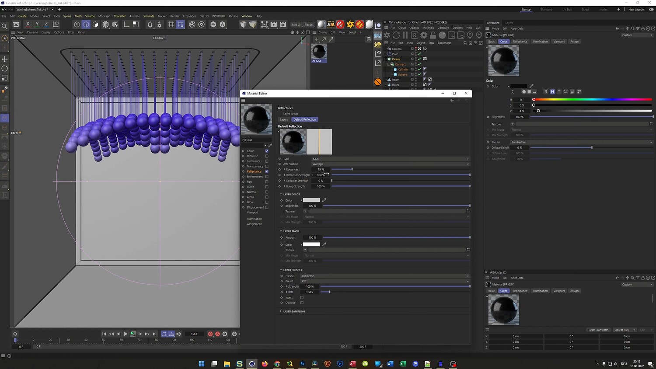Click the layer color eyedropper icon

point(324,200)
